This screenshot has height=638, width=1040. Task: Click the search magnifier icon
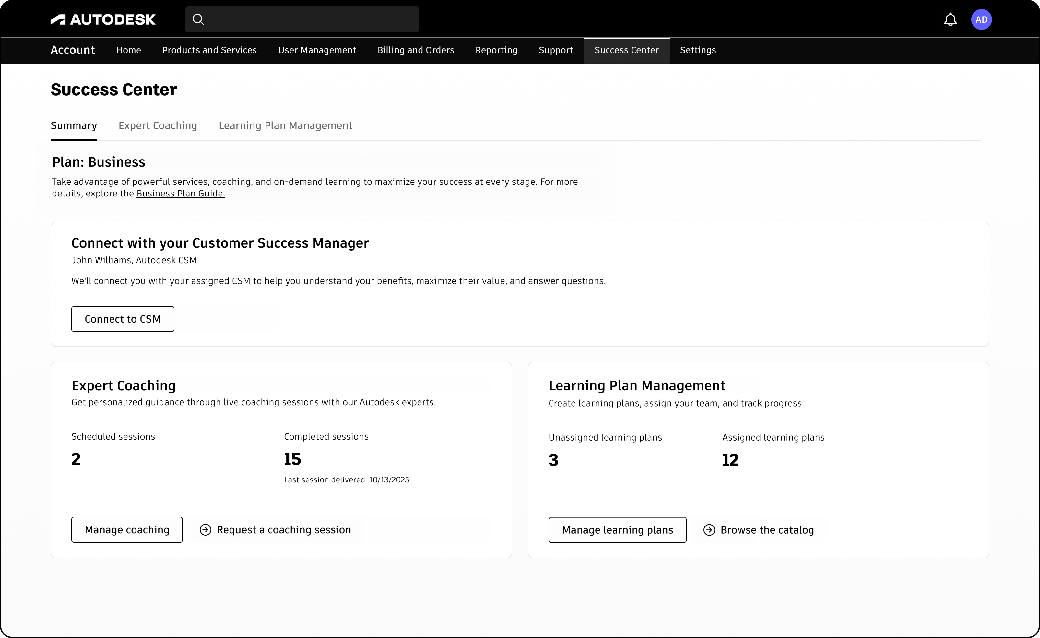point(198,19)
